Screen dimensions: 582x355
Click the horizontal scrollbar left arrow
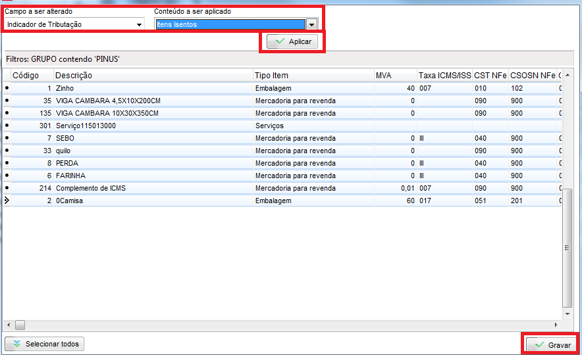(x=9, y=325)
